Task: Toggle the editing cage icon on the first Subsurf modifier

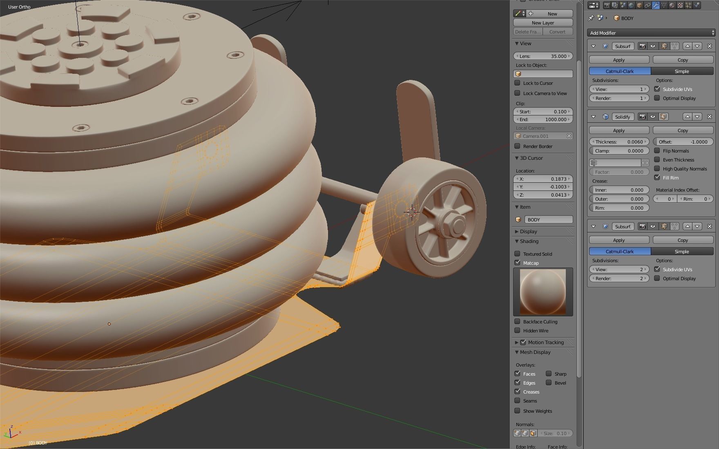Action: point(674,46)
